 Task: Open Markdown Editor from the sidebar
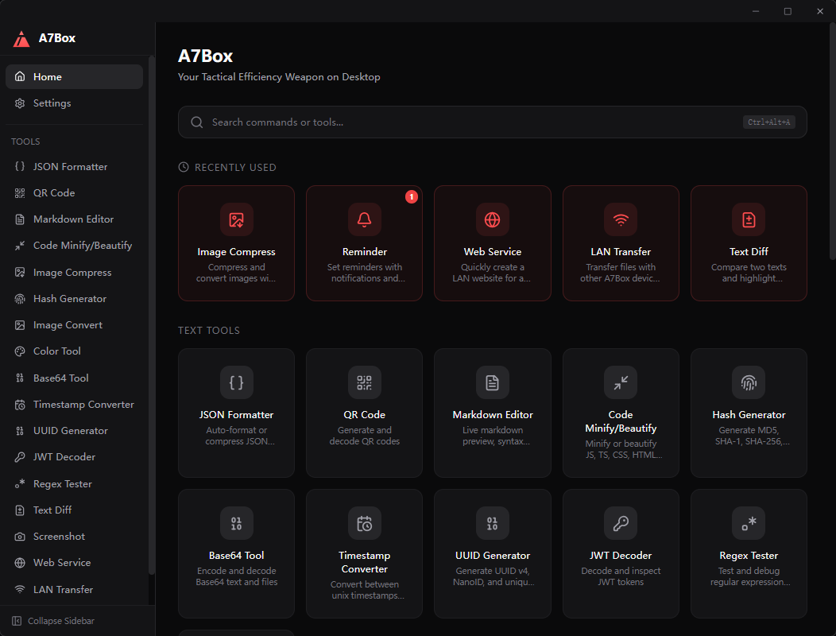point(74,219)
